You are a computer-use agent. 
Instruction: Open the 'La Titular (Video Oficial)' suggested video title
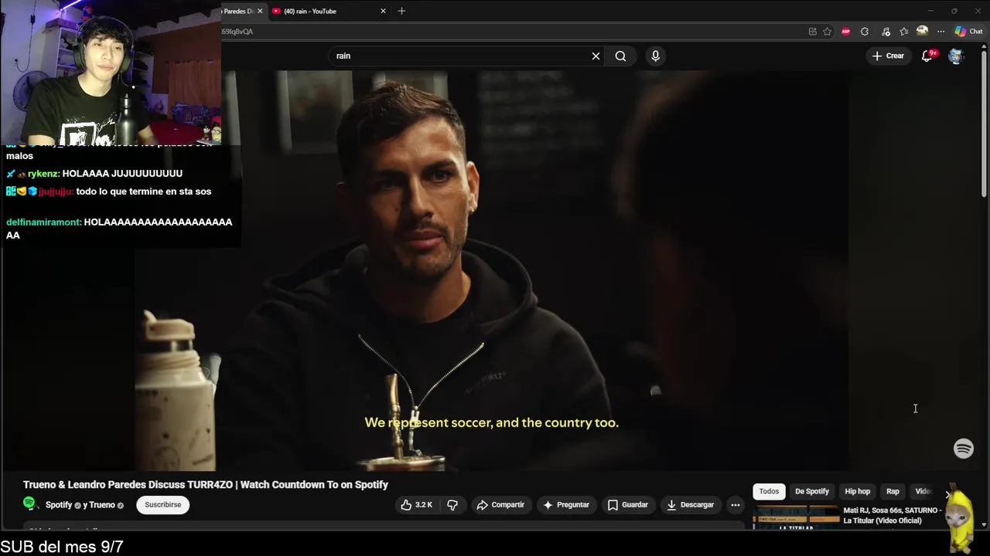click(x=893, y=515)
